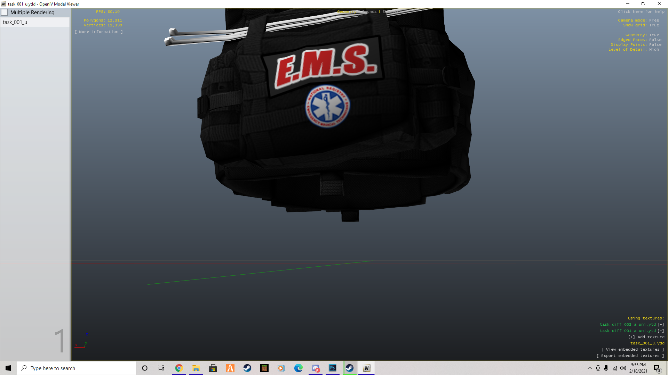Open the Click here for help link

[x=641, y=11]
